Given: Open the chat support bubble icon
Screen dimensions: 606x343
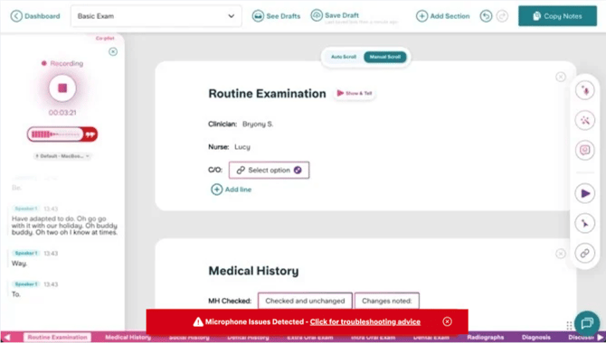Looking at the screenshot, I should pyautogui.click(x=587, y=323).
